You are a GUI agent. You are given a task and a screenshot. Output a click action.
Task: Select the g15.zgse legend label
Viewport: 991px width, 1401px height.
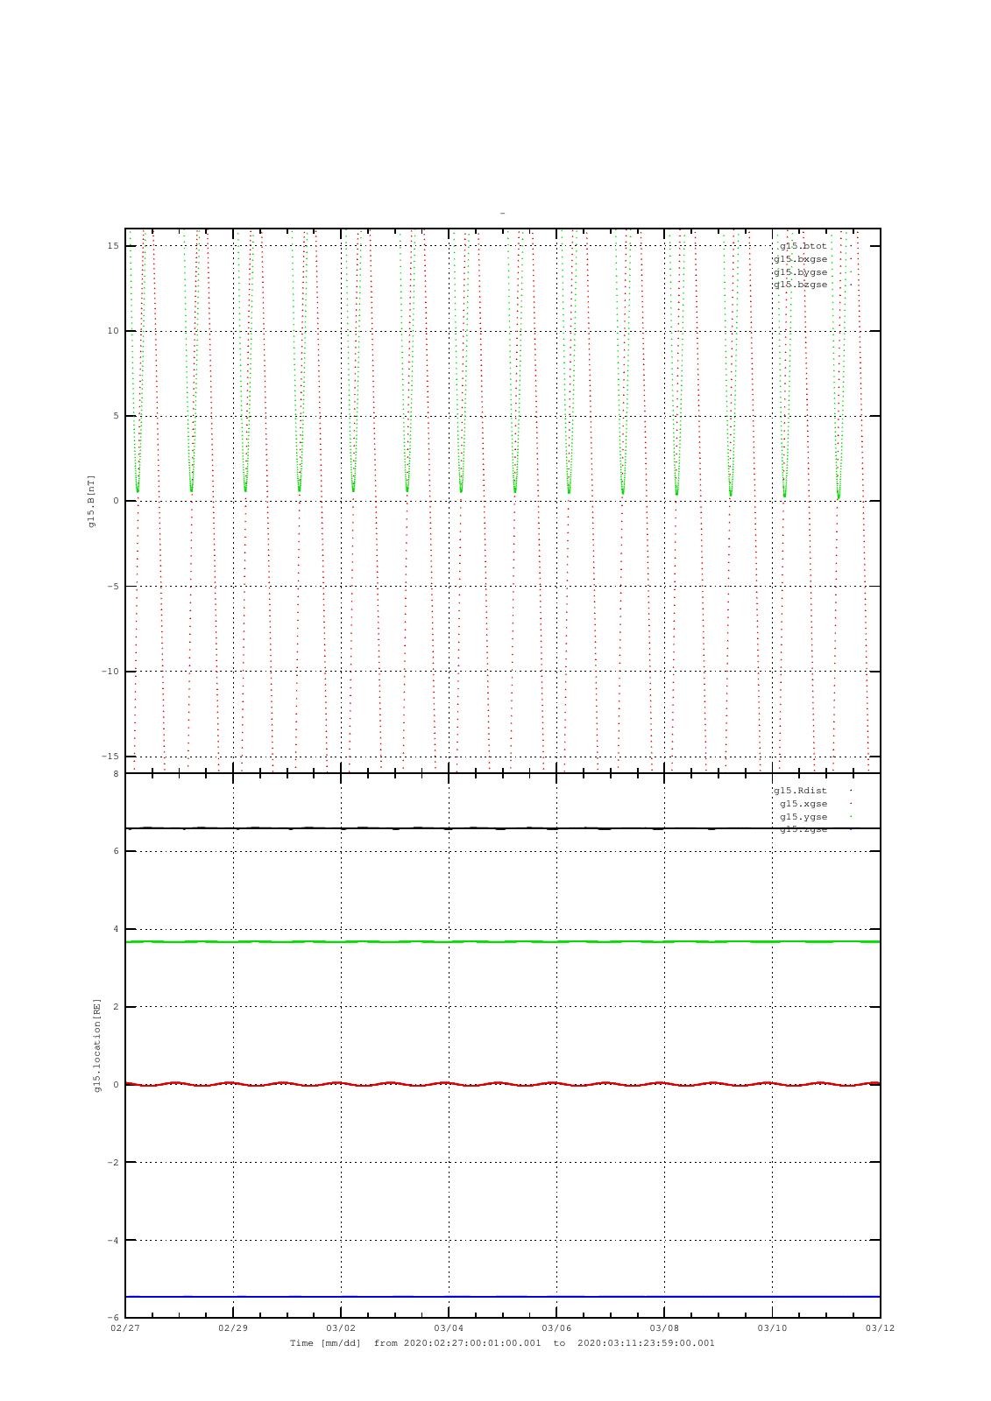click(x=803, y=829)
